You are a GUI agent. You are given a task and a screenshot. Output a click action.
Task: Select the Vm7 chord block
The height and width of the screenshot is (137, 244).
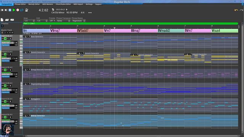[117, 30]
